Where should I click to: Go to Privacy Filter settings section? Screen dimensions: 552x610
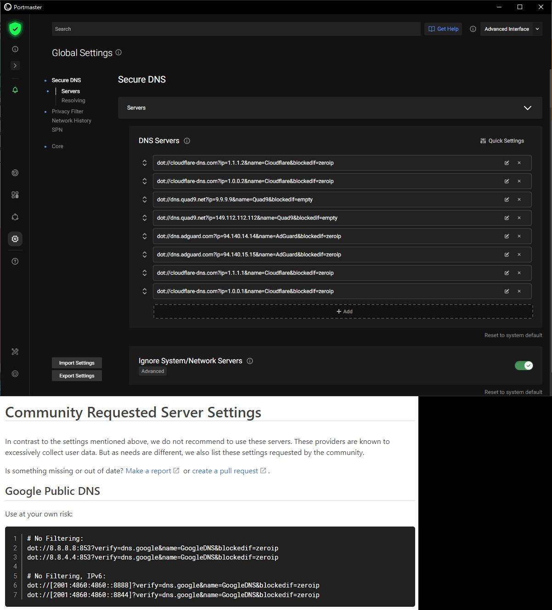68,111
